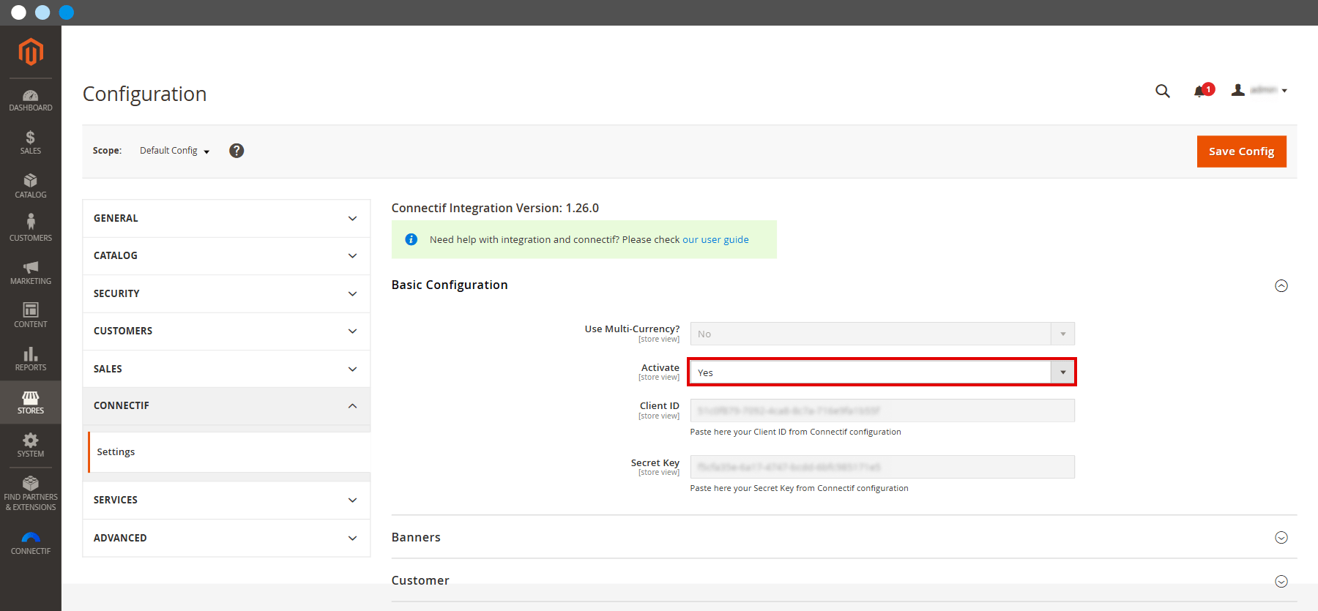
Task: Open the Marketing sidebar menu
Action: (31, 272)
